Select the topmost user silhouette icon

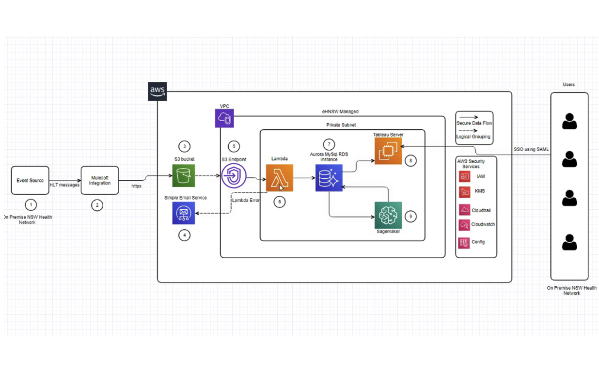pyautogui.click(x=569, y=121)
